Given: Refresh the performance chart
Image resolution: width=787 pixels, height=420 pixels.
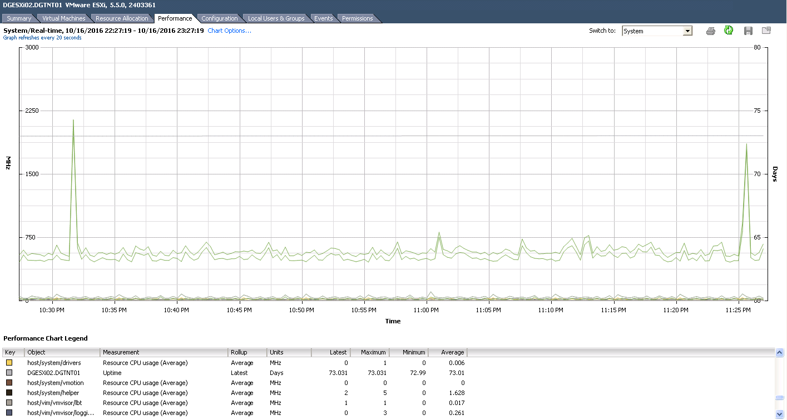Looking at the screenshot, I should (x=729, y=31).
